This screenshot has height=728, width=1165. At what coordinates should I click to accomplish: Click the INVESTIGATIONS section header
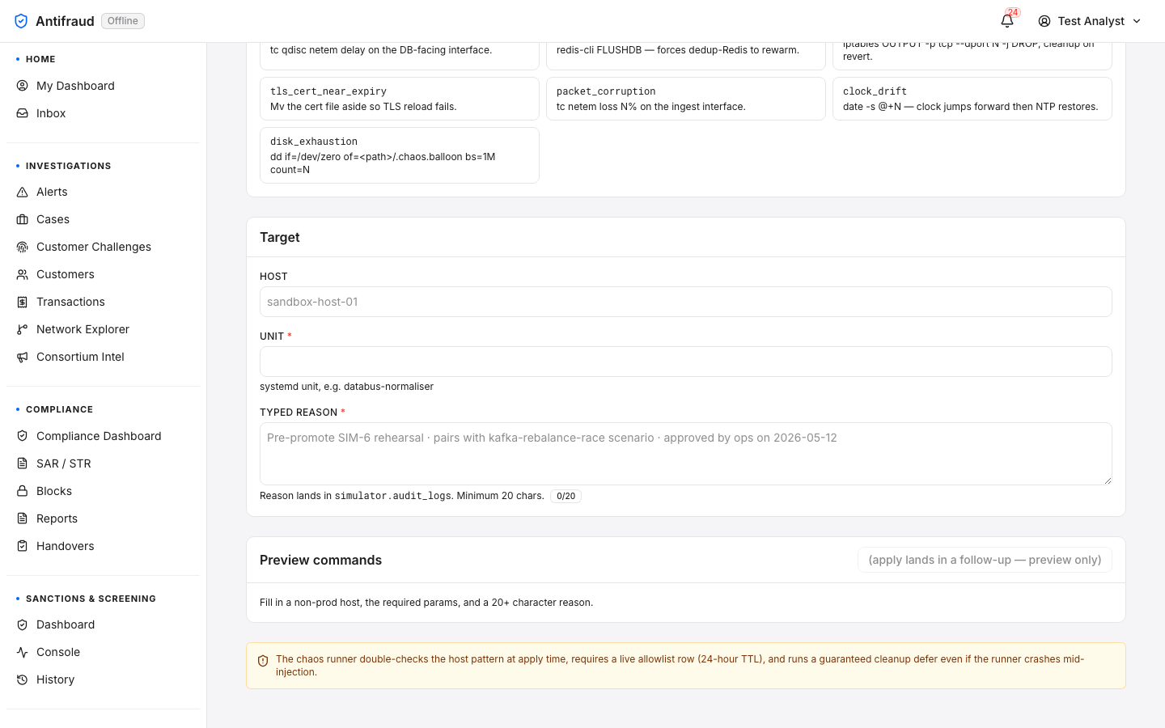pyautogui.click(x=68, y=166)
